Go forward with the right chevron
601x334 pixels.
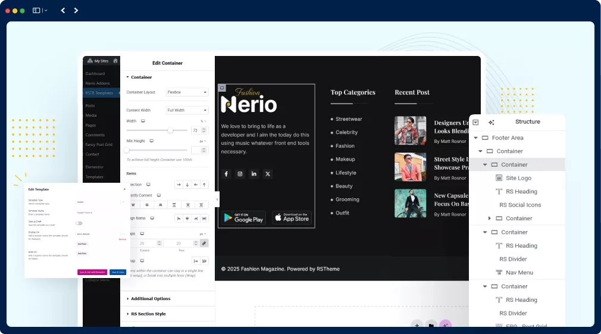(x=76, y=10)
